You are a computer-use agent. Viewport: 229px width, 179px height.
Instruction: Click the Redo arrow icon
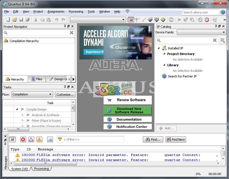(x=63, y=19)
